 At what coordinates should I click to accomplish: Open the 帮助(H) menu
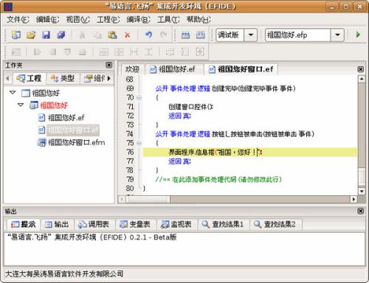click(199, 19)
